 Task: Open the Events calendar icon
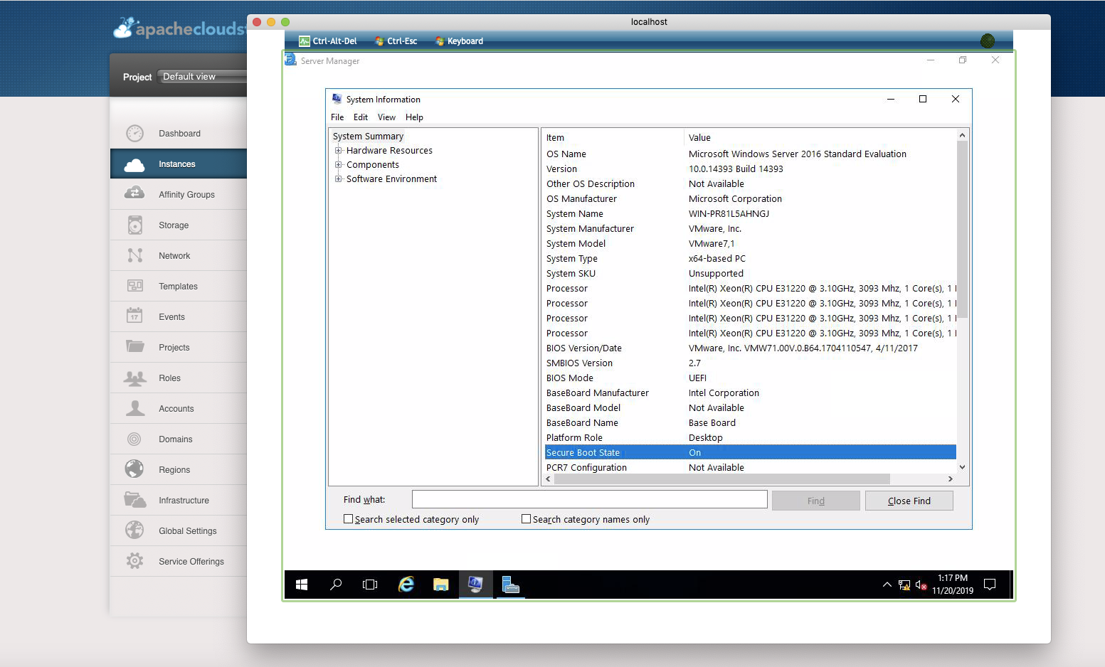pyautogui.click(x=134, y=316)
